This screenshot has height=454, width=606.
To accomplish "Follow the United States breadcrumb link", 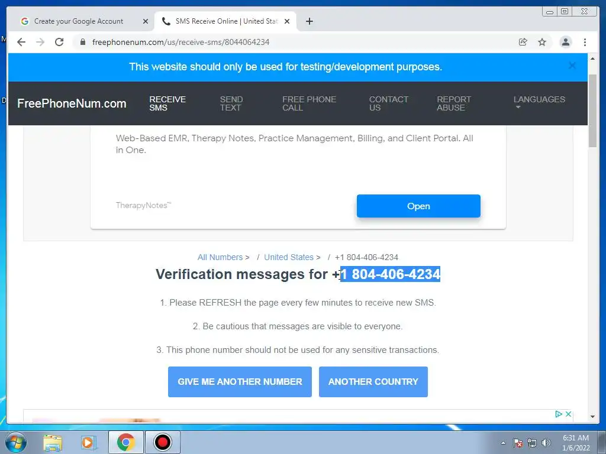I will pos(289,257).
